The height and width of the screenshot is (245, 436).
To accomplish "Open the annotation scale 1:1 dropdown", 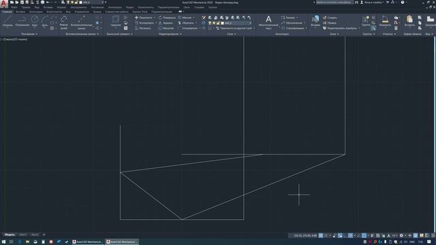I will point(394,235).
